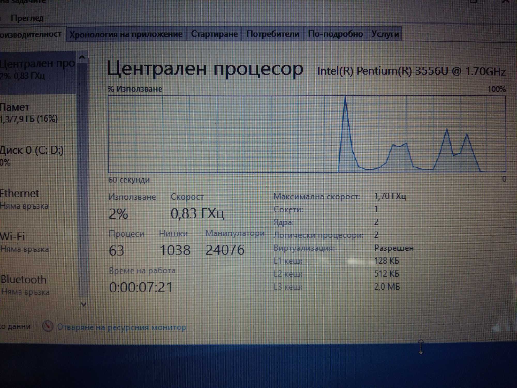Open Отваряне на ресурсния монитор link
The height and width of the screenshot is (388, 517).
click(x=121, y=327)
